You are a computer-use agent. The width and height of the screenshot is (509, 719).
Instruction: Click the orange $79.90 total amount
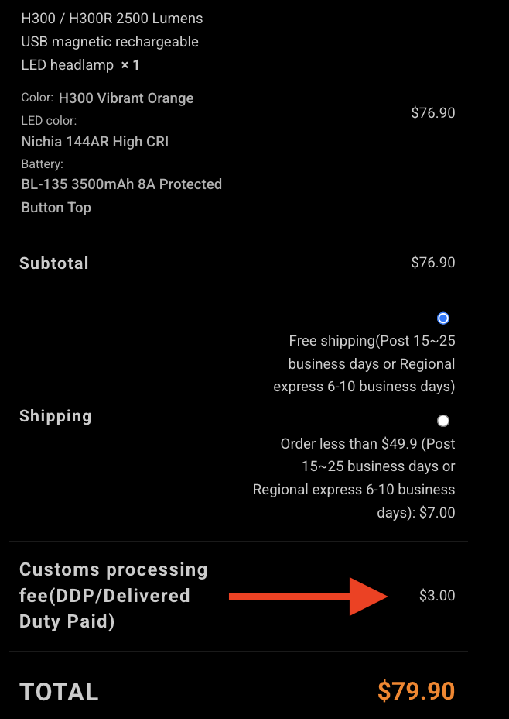416,691
